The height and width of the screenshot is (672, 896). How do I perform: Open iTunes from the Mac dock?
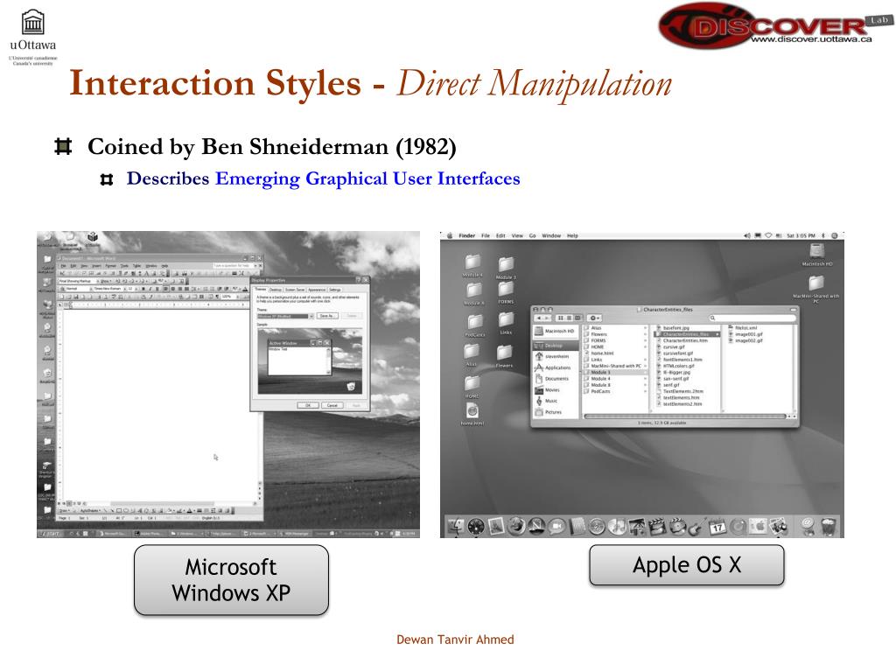pyautogui.click(x=617, y=526)
